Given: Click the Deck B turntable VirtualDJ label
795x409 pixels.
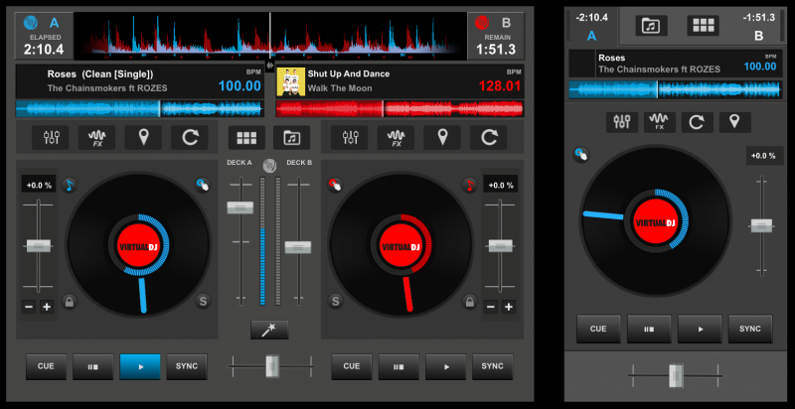Looking at the screenshot, I should [x=400, y=246].
